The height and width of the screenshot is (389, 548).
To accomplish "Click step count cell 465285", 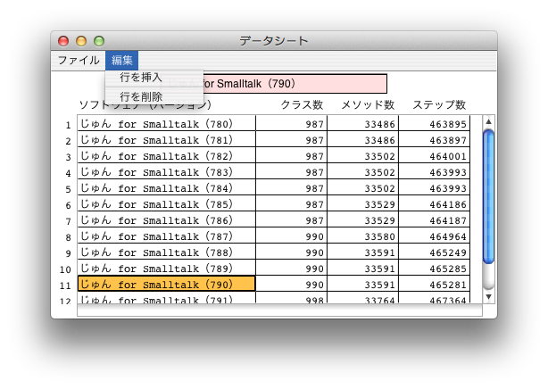I will pos(435,269).
